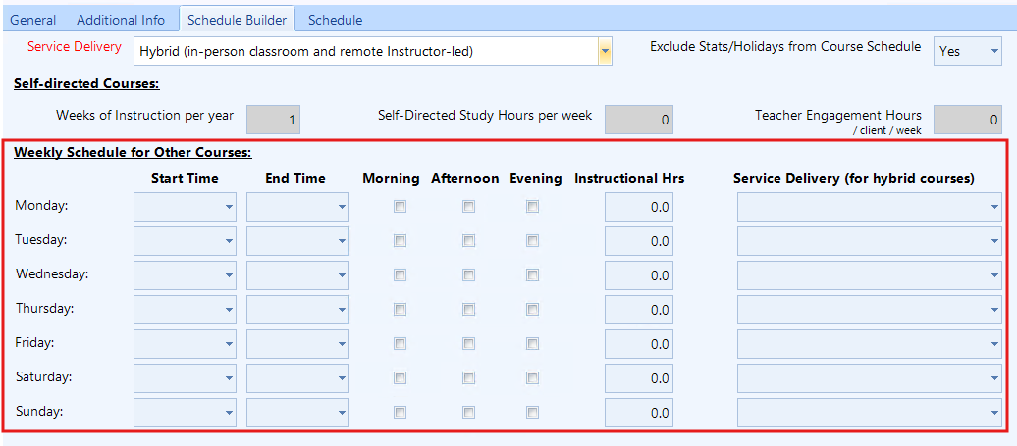
Task: Check Friday Morning checkbox
Action: pyautogui.click(x=401, y=344)
